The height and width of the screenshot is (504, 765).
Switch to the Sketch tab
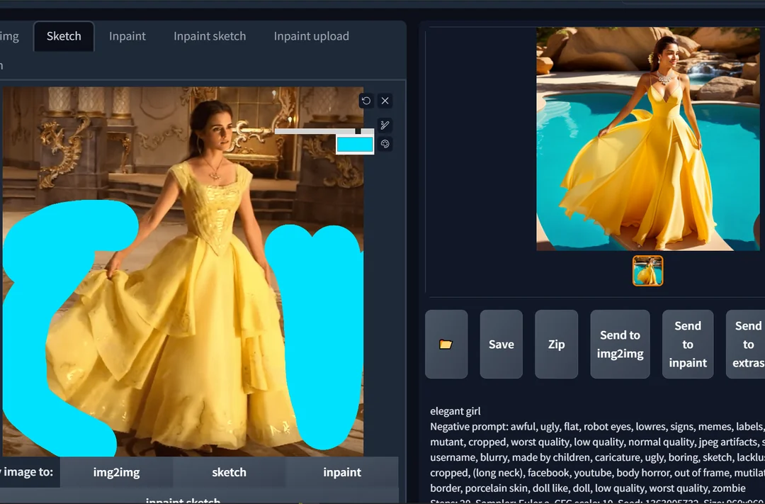click(64, 36)
